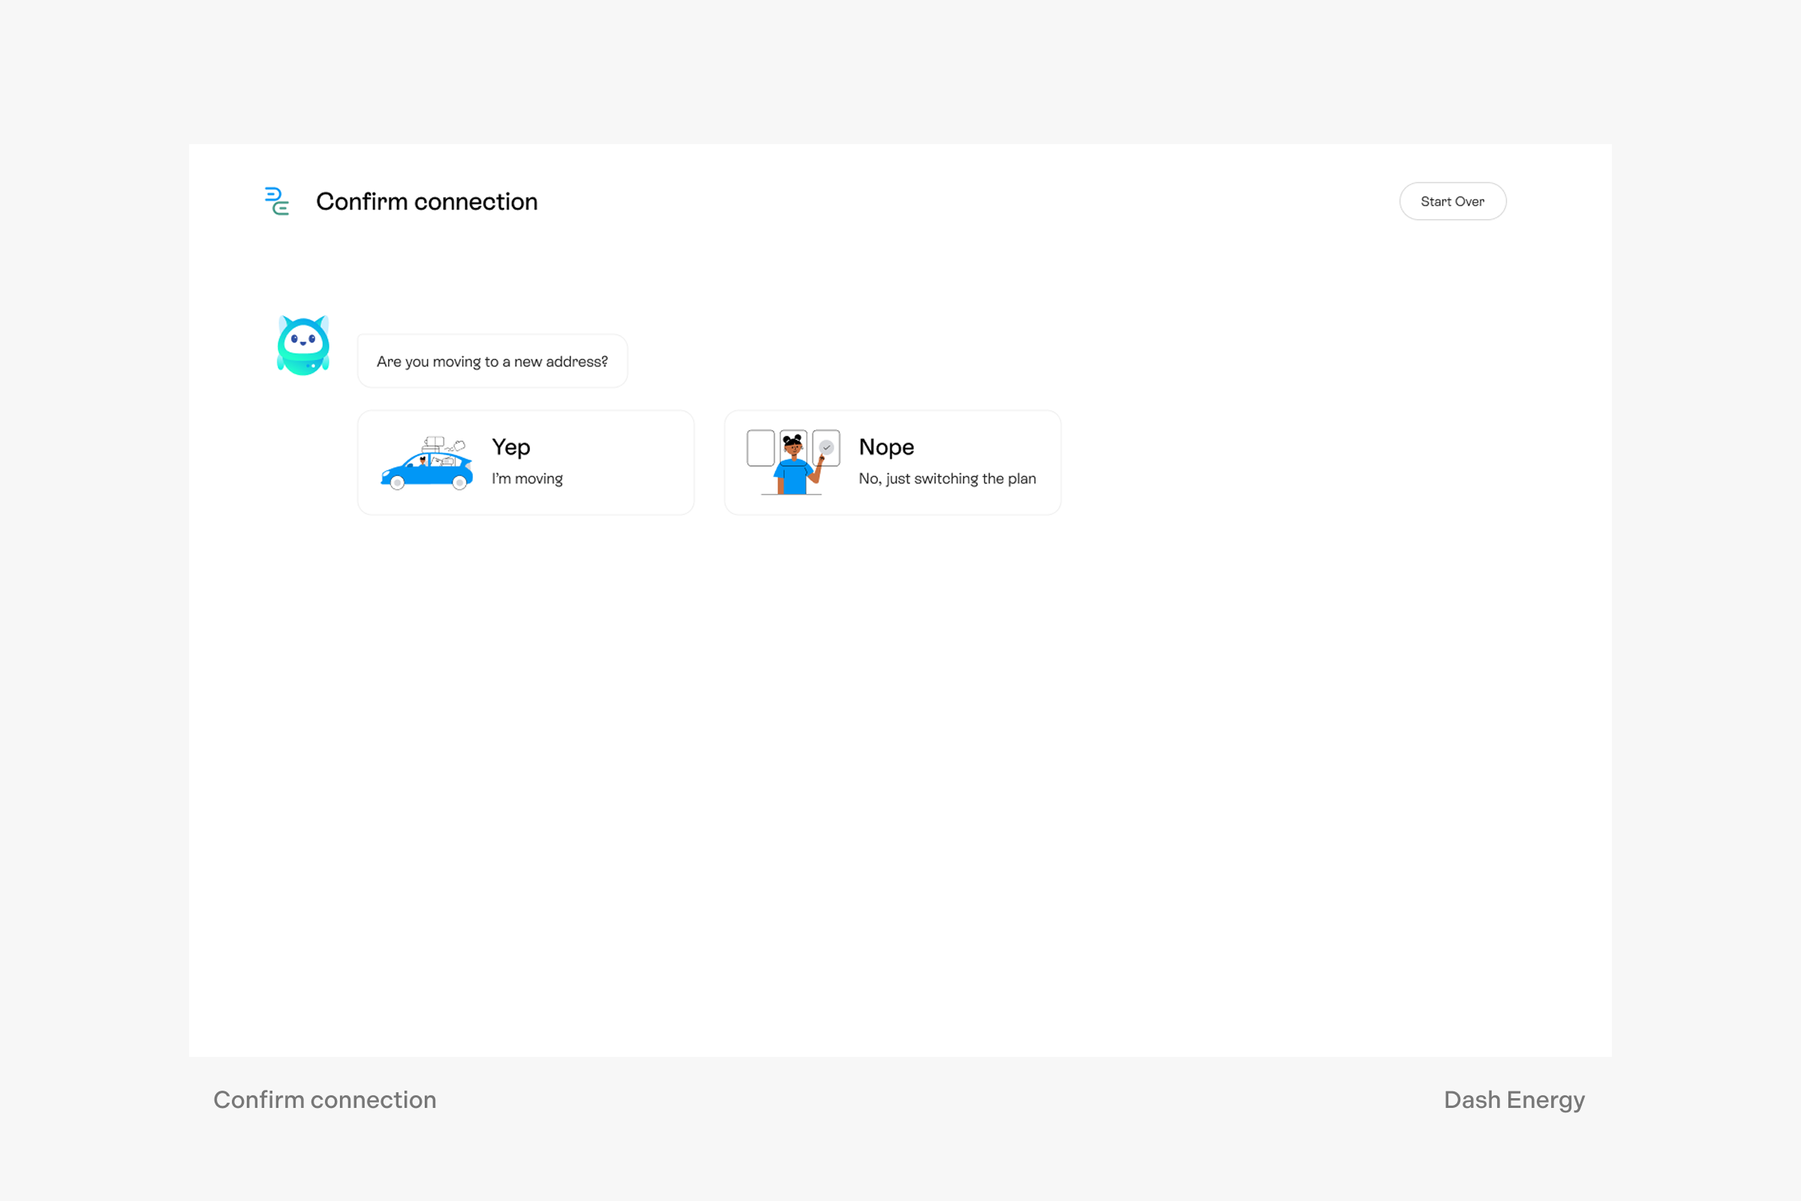This screenshot has height=1201, width=1801.
Task: Select the Nope option card
Action: point(892,462)
